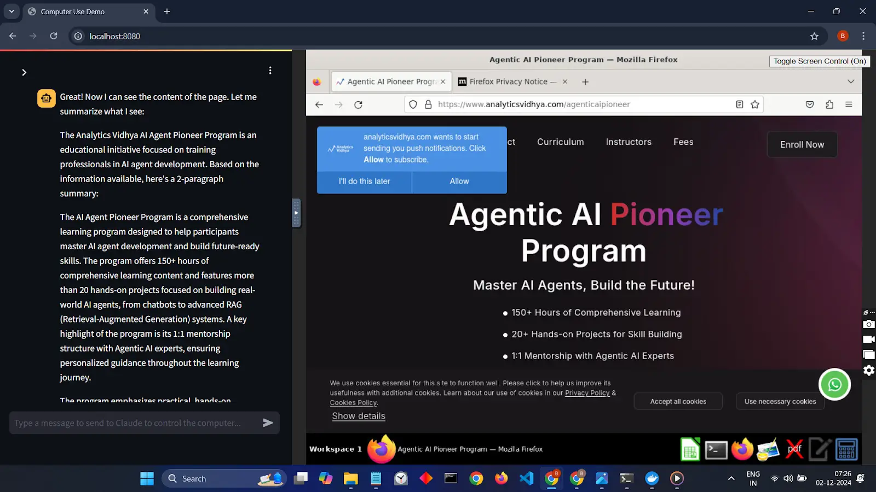Image resolution: width=876 pixels, height=492 pixels.
Task: Reload the Firefox page
Action: pos(359,104)
